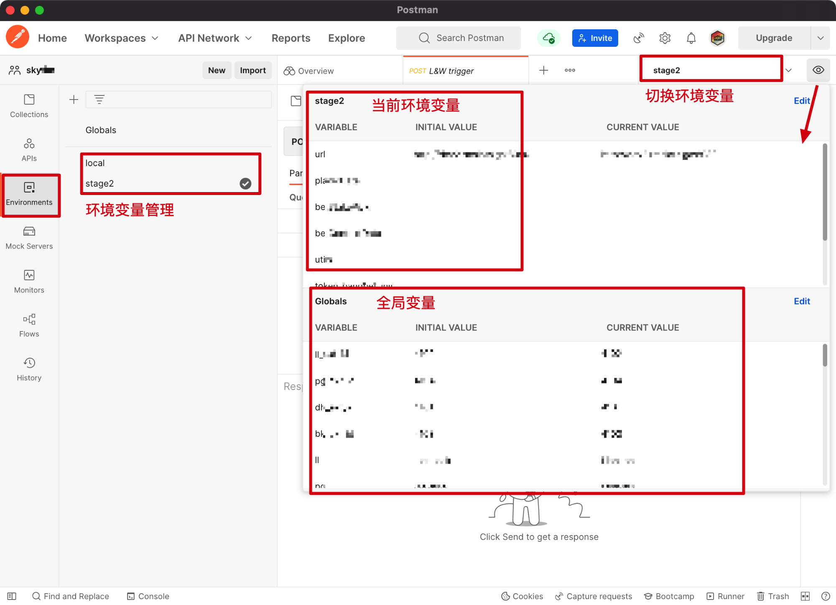The width and height of the screenshot is (836, 605).
Task: Open Reports page
Action: tap(291, 38)
